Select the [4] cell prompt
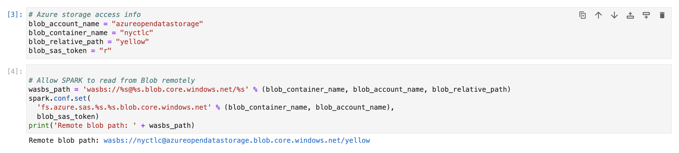Viewport: 679px width, 153px height. click(x=15, y=72)
